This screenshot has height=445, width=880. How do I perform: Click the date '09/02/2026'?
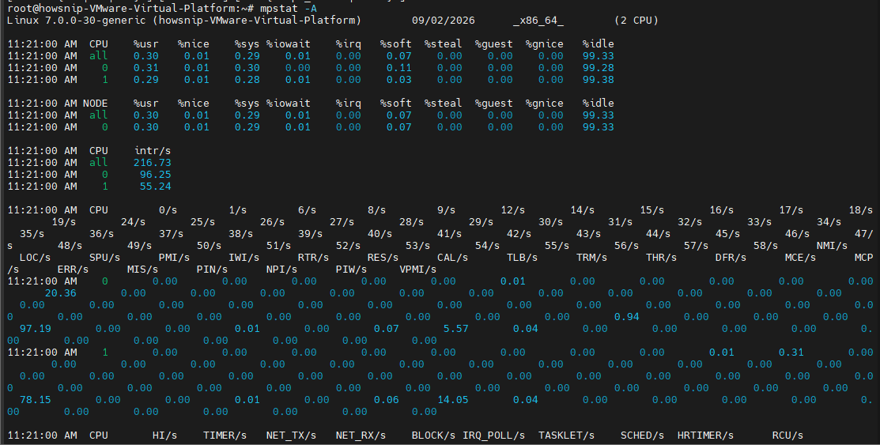[444, 21]
